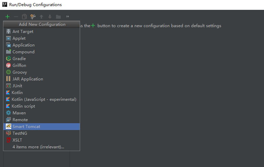Select Maven in Add New Configuration
The width and height of the screenshot is (264, 167).
[x=19, y=113]
